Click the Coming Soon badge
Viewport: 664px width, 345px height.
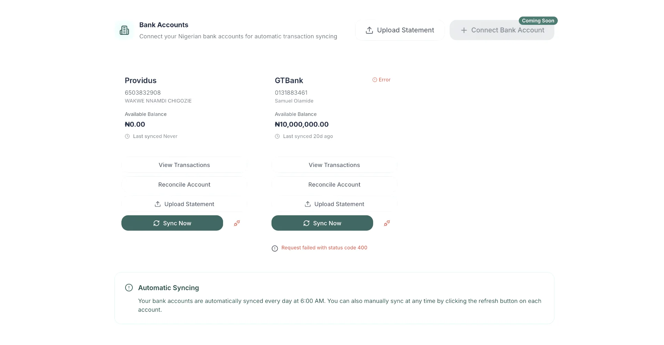(x=538, y=21)
